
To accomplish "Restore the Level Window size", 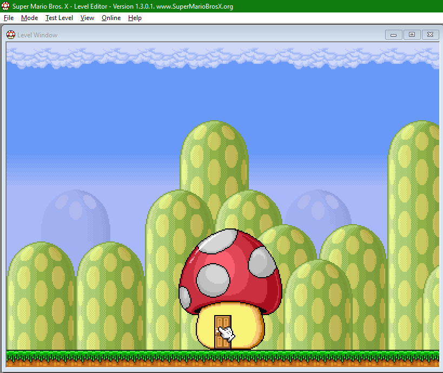I will point(412,35).
